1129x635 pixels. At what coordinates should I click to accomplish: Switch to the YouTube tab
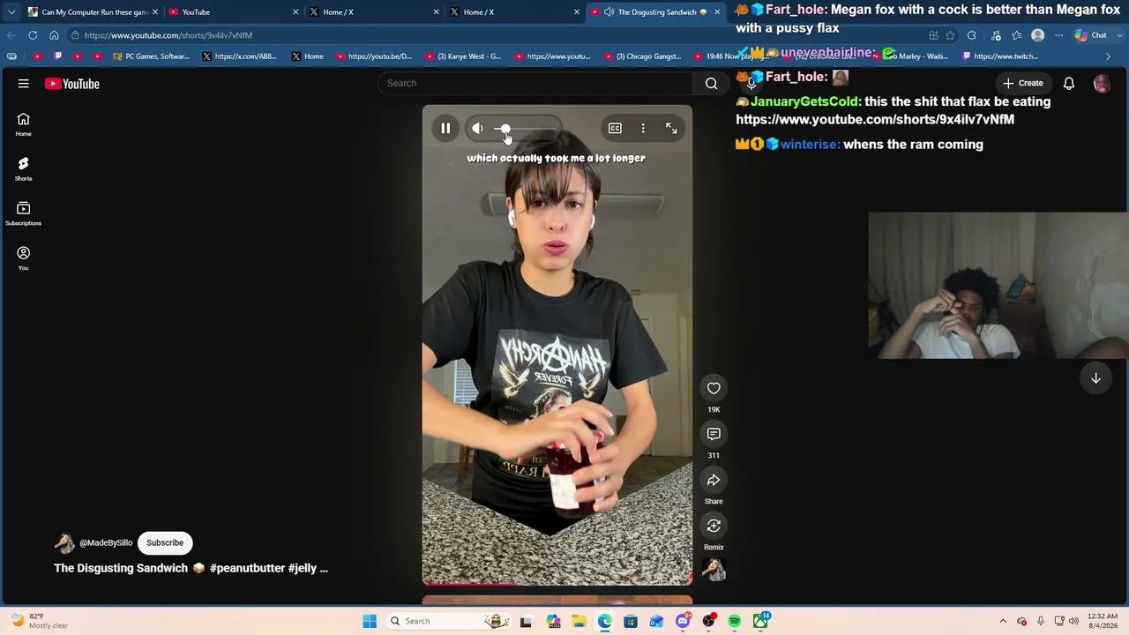(x=233, y=12)
